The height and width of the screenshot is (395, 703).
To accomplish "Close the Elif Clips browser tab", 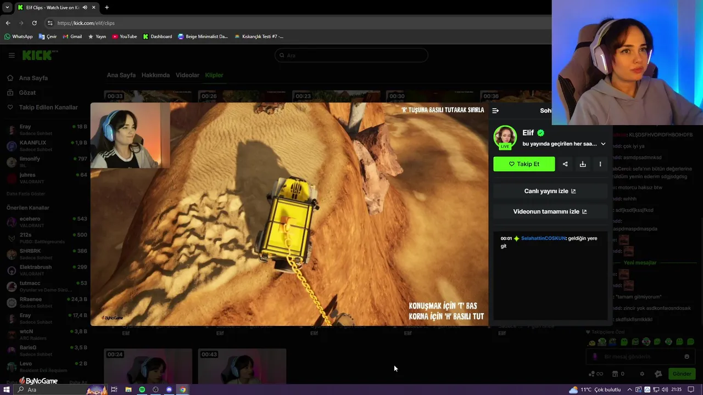I will pos(93,8).
